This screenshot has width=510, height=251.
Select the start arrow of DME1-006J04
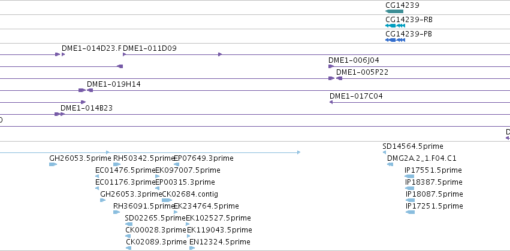coord(331,66)
